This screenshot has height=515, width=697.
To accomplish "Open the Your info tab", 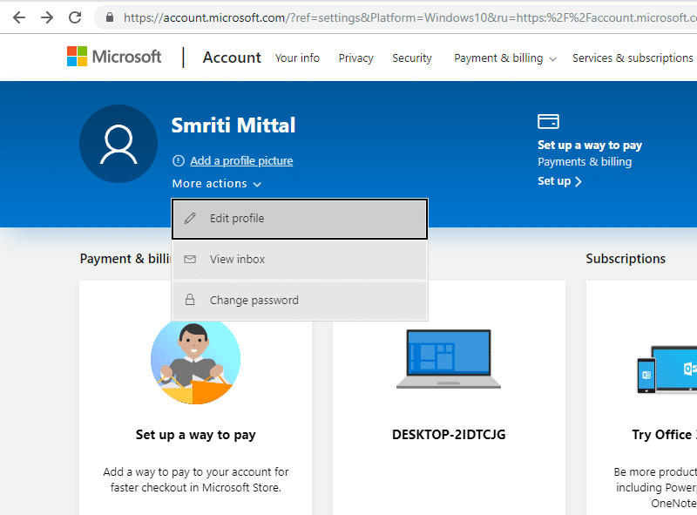I will click(297, 58).
